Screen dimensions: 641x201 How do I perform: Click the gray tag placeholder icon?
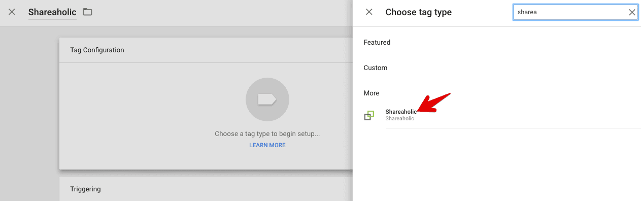coord(267,99)
